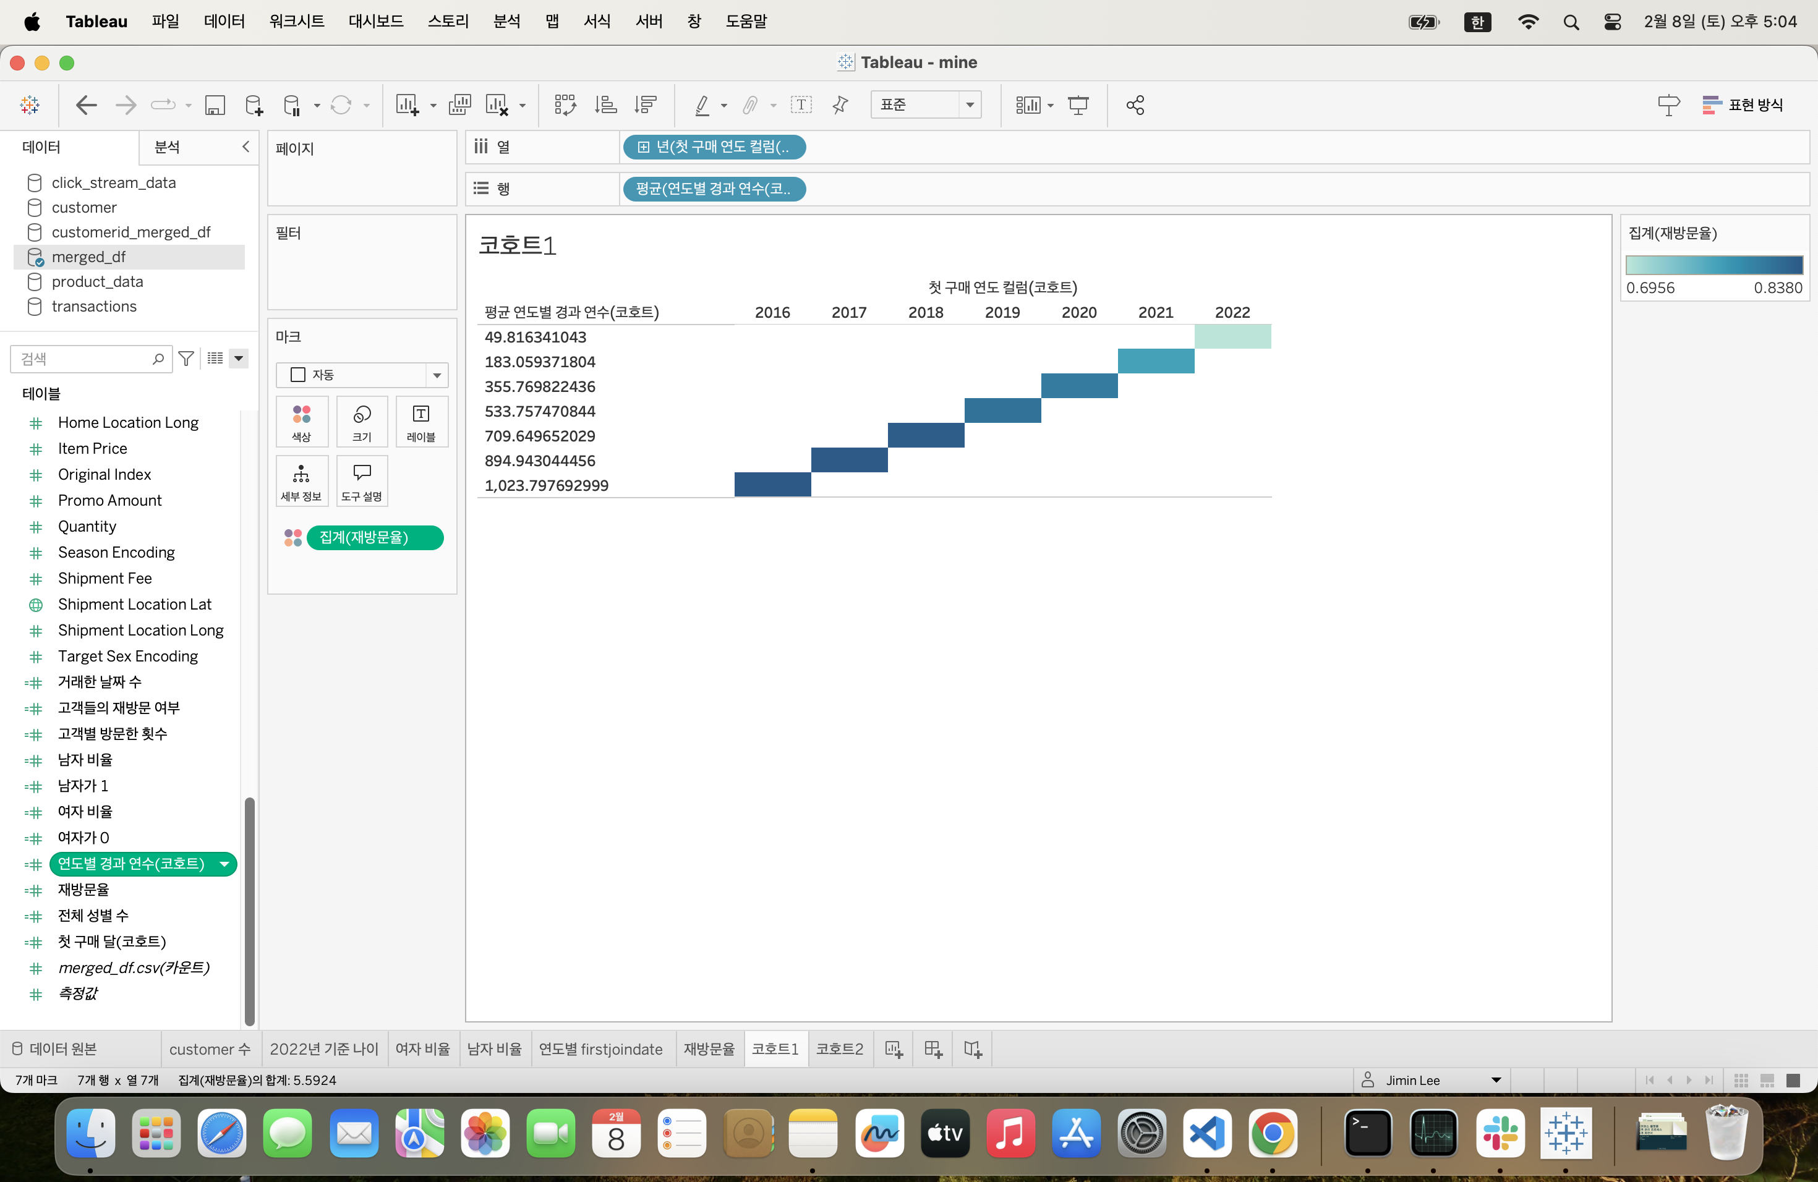The height and width of the screenshot is (1182, 1818).
Task: Open the data guide icon
Action: (1669, 104)
